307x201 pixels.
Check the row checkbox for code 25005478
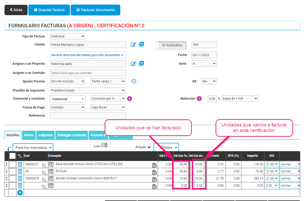point(12,178)
